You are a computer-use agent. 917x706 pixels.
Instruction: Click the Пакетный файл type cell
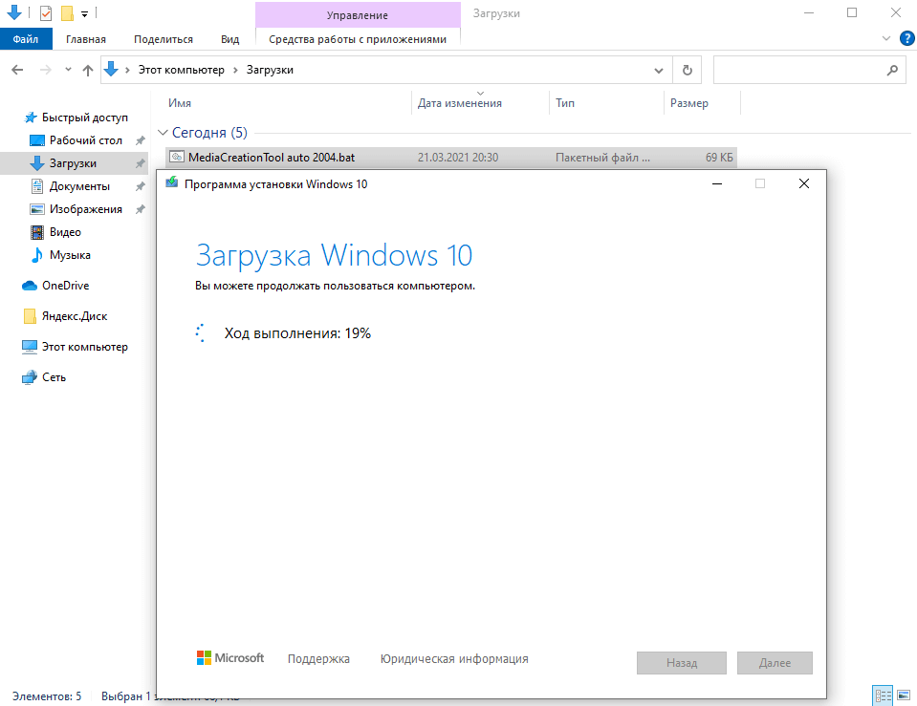point(602,158)
